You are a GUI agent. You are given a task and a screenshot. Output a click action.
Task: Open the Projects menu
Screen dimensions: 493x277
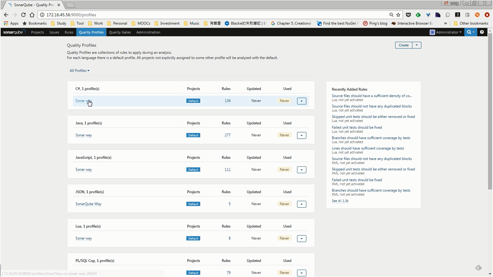click(x=37, y=32)
